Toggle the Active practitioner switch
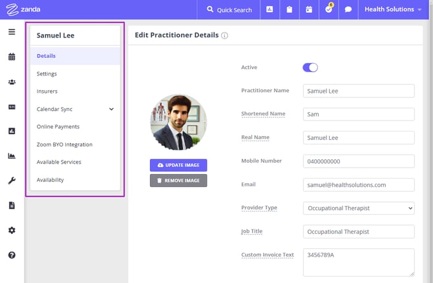This screenshot has width=433, height=283. click(310, 68)
